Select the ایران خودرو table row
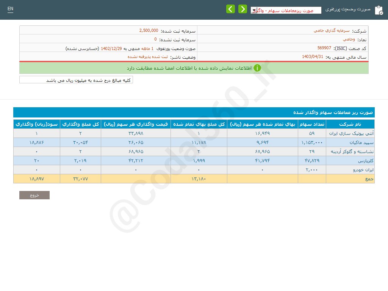The width and height of the screenshot is (388, 291). (x=194, y=170)
